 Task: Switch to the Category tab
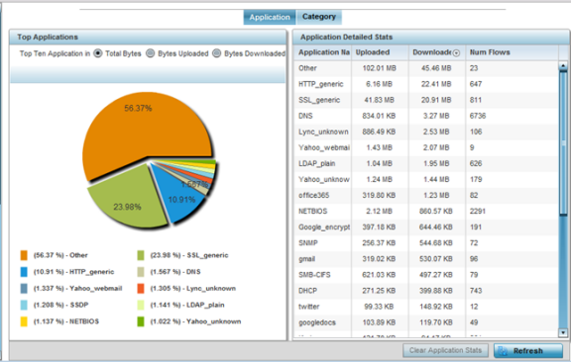coord(319,17)
